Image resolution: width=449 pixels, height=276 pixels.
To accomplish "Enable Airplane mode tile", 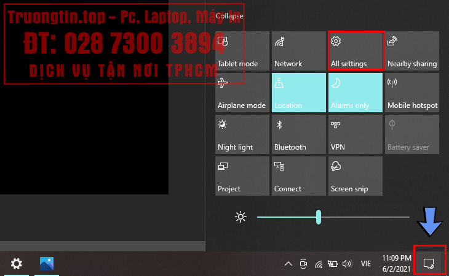I will click(x=242, y=93).
